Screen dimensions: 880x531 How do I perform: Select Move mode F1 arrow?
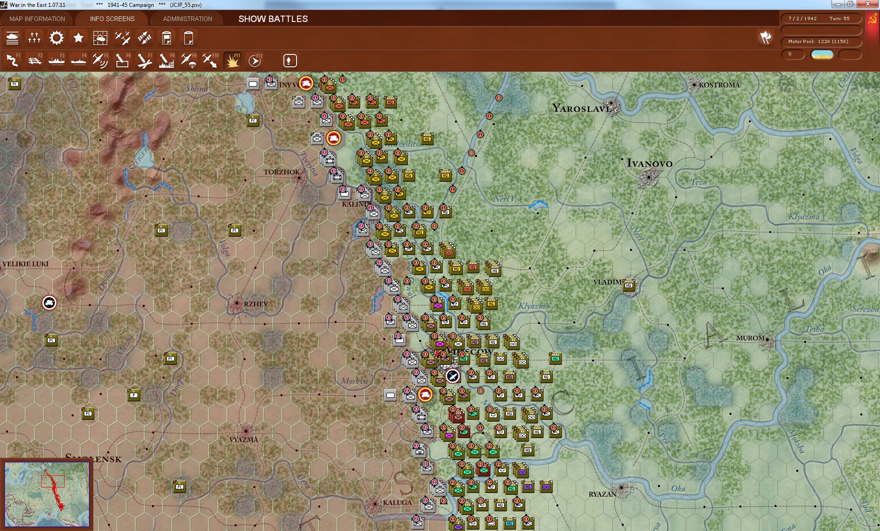point(12,60)
